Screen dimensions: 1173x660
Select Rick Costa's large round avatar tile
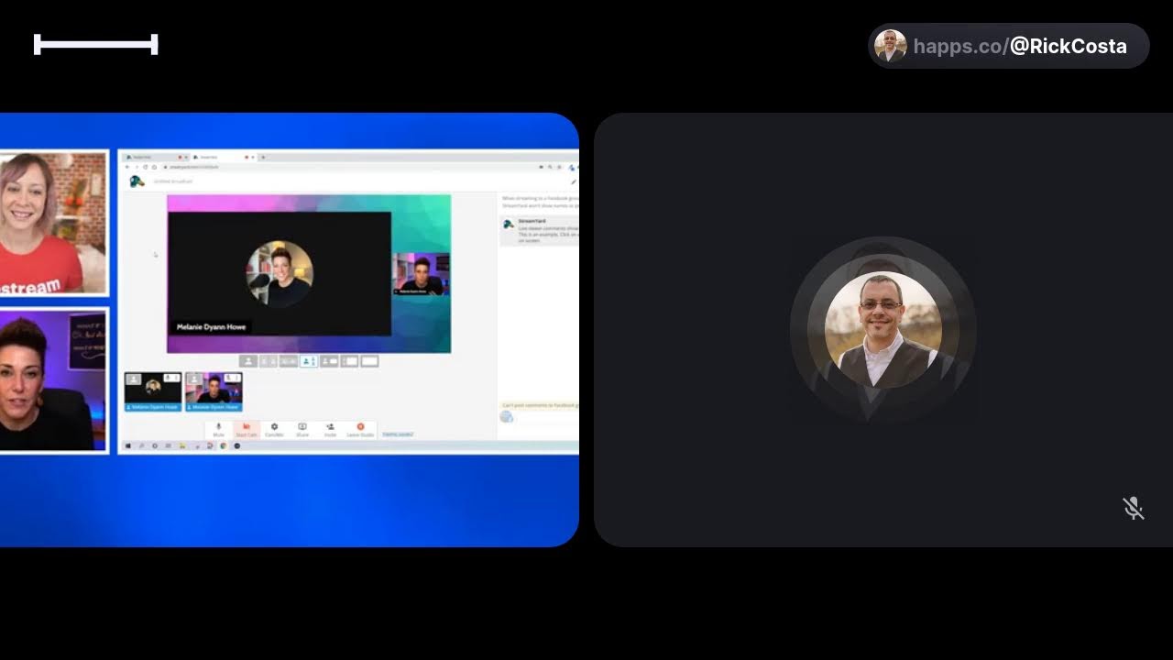tap(882, 330)
